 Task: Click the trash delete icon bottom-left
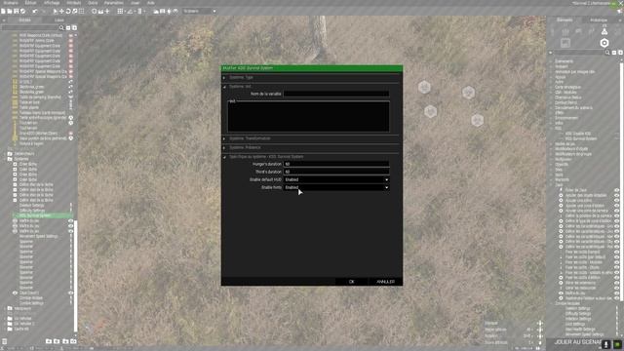[x=4, y=341]
